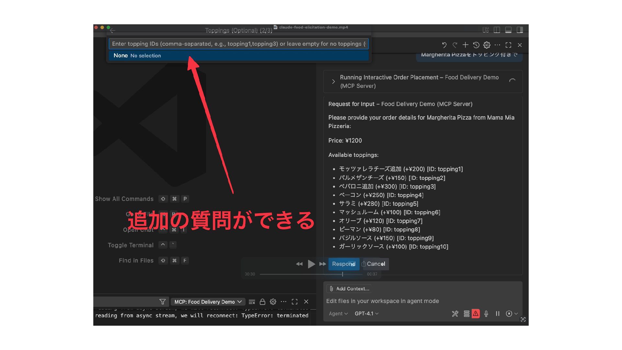Open output panel more actions ellipsis
Screen dimensions: 622x350
point(284,302)
